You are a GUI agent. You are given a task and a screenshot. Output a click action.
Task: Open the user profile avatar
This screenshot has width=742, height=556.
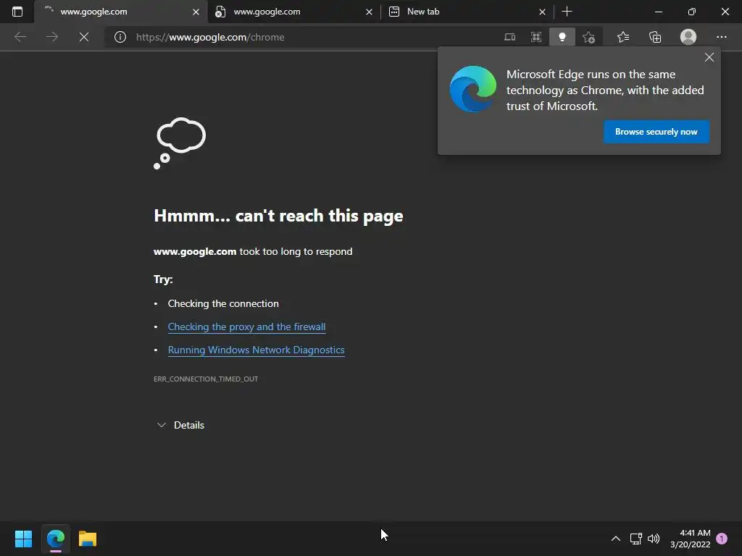[688, 37]
